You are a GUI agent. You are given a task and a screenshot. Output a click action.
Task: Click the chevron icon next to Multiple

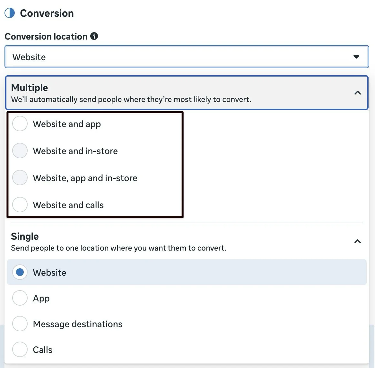357,93
